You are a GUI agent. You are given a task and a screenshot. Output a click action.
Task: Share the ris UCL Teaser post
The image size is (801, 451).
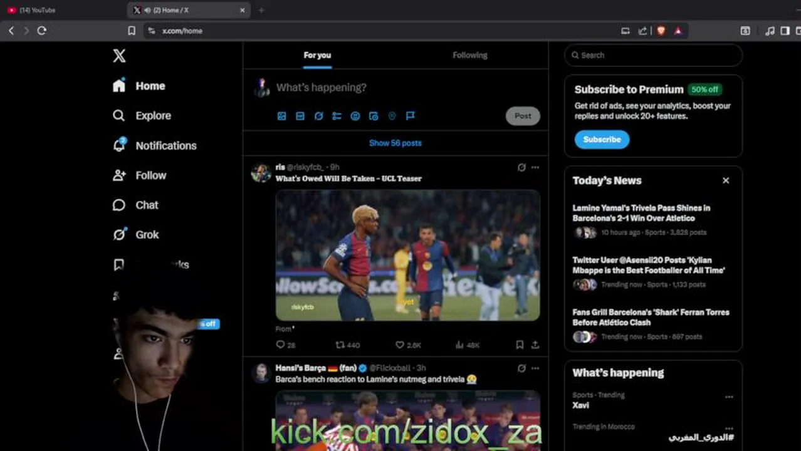click(x=535, y=345)
